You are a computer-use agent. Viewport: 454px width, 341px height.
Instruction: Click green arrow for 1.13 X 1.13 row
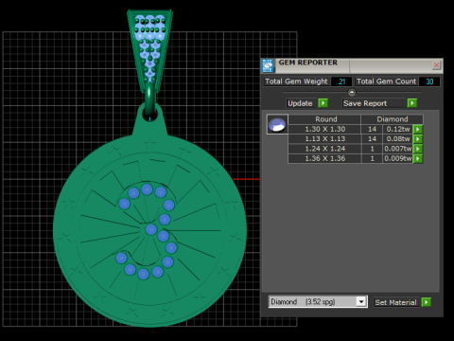[x=418, y=139]
